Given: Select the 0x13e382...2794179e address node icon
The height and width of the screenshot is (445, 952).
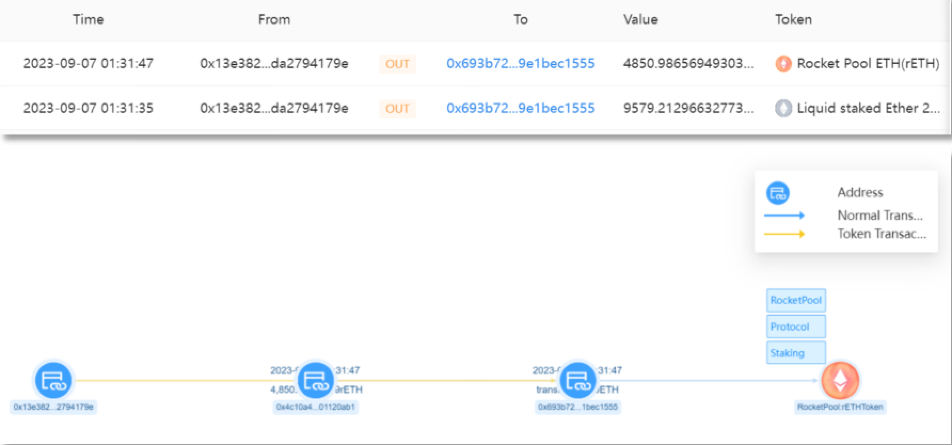Looking at the screenshot, I should coord(53,380).
